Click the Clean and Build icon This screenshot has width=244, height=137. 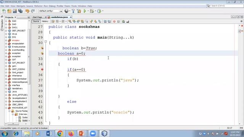(x=79, y=11)
